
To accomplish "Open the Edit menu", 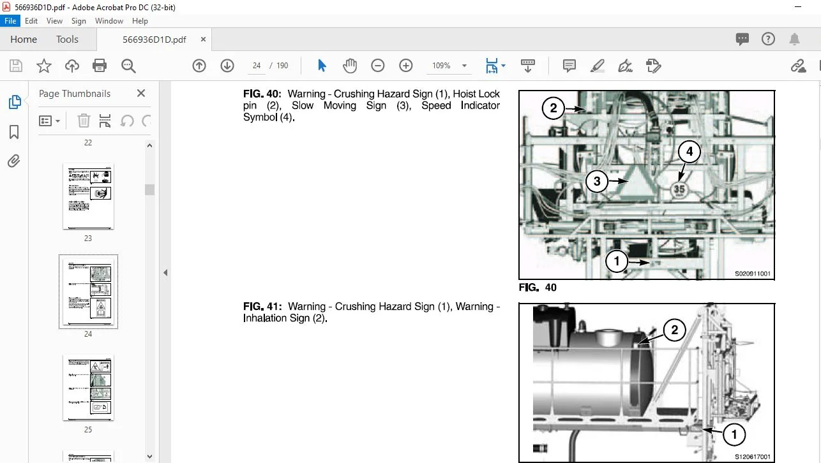I will tap(31, 21).
